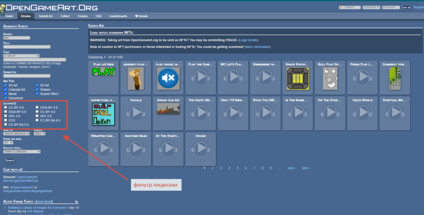Open the Tags 'Is one of' dropdown
Screen dimensions: 424x215
[22, 56]
